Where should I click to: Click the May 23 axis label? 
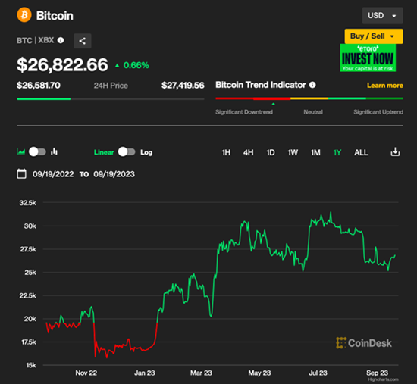pyautogui.click(x=259, y=373)
